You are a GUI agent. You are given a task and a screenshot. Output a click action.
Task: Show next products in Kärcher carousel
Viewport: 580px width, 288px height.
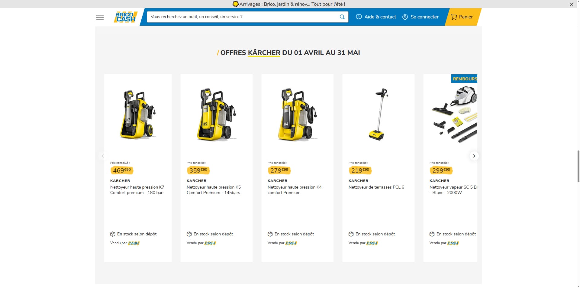click(x=474, y=156)
